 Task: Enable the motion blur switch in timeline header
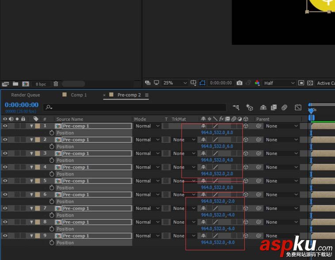pyautogui.click(x=285, y=107)
